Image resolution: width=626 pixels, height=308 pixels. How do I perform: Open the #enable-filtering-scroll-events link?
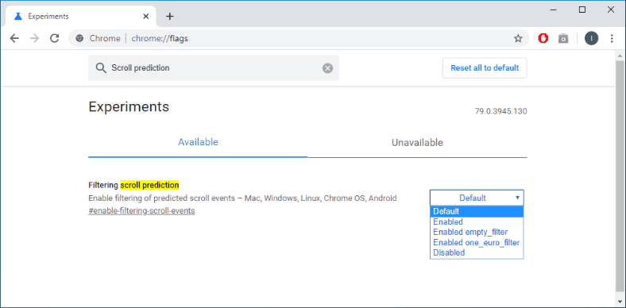[x=141, y=210]
